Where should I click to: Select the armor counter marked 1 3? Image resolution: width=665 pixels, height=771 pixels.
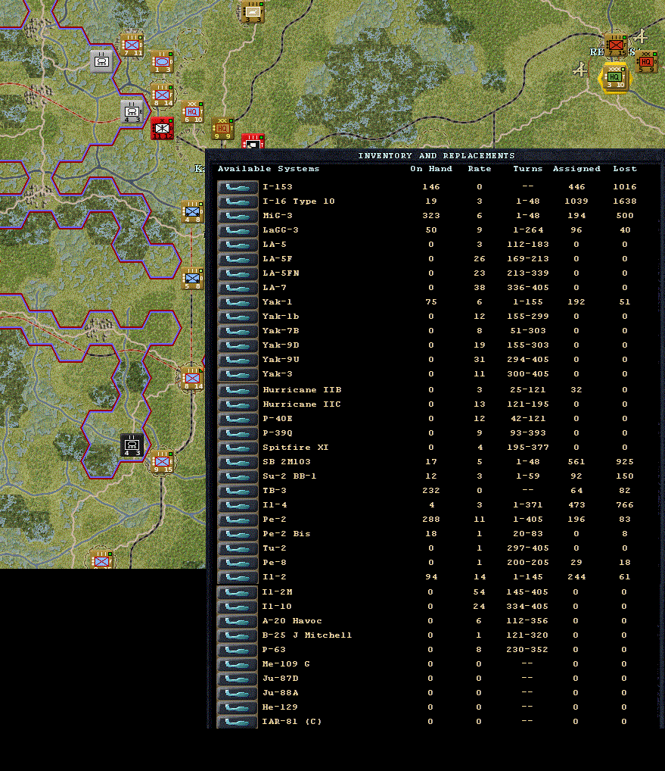162,61
